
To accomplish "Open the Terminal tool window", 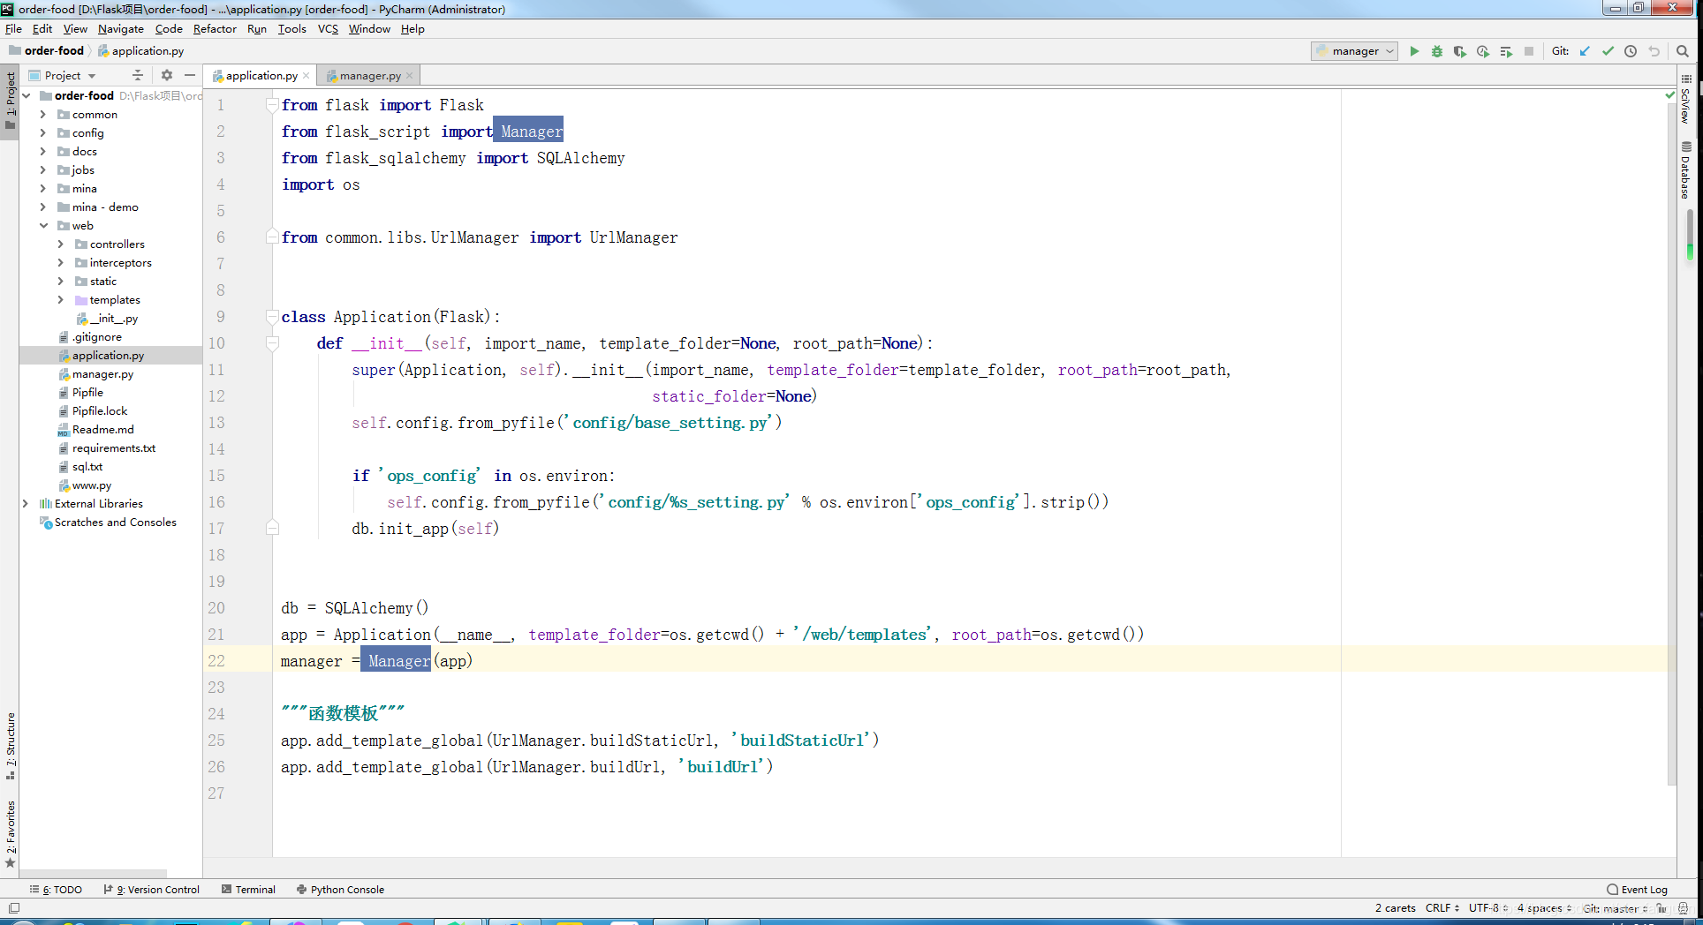I will pyautogui.click(x=249, y=890).
